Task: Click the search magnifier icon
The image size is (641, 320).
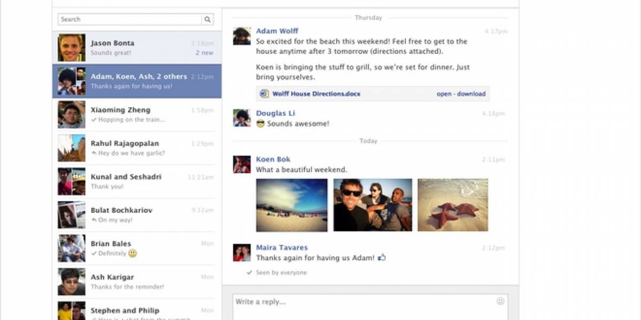Action: [207, 20]
